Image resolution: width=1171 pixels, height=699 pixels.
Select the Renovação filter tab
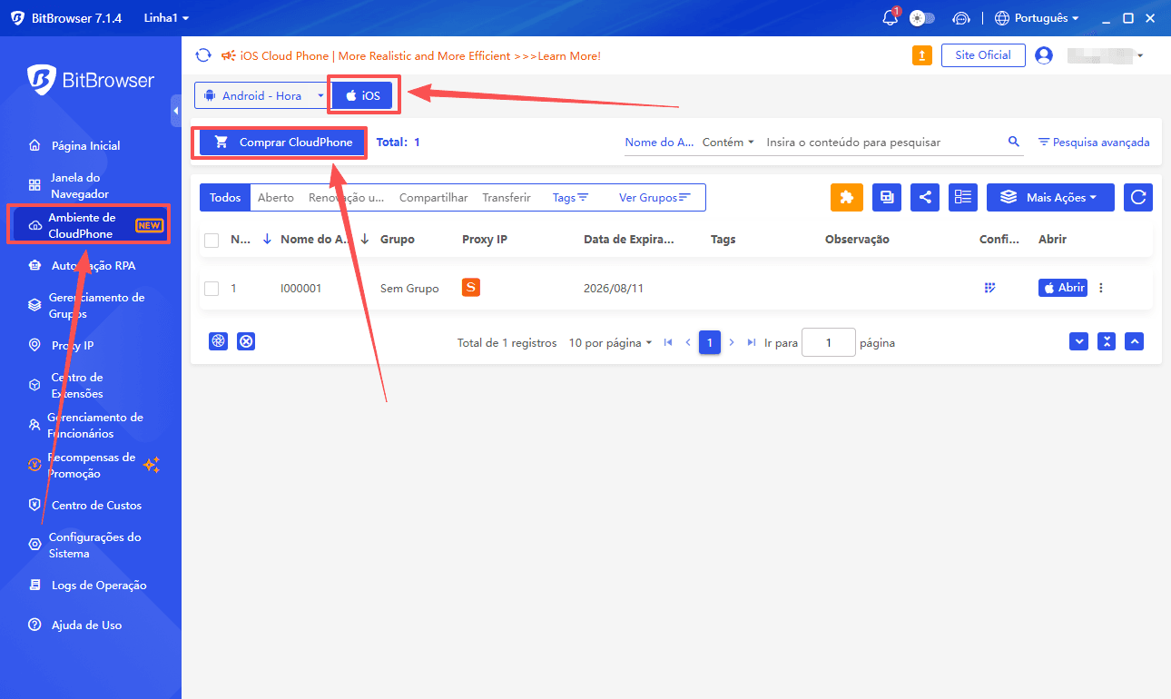click(347, 197)
